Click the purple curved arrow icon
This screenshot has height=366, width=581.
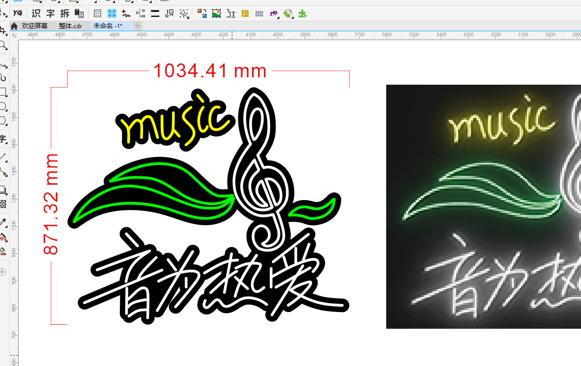(x=273, y=14)
